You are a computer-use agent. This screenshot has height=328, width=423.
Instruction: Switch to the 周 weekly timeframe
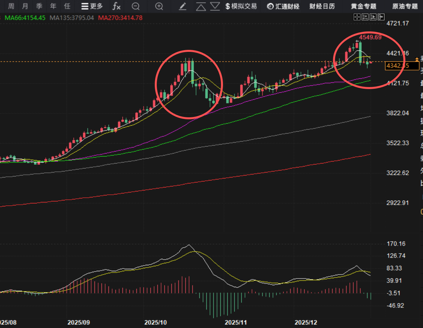pyautogui.click(x=11, y=6)
